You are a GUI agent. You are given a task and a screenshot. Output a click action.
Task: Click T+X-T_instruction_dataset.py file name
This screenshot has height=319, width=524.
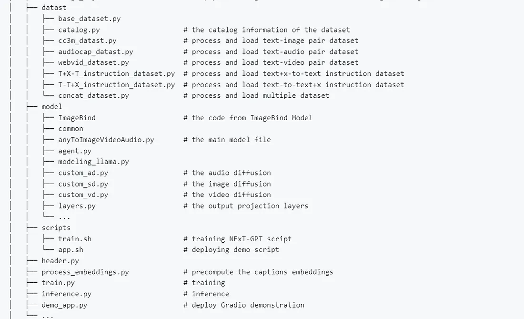click(x=116, y=73)
